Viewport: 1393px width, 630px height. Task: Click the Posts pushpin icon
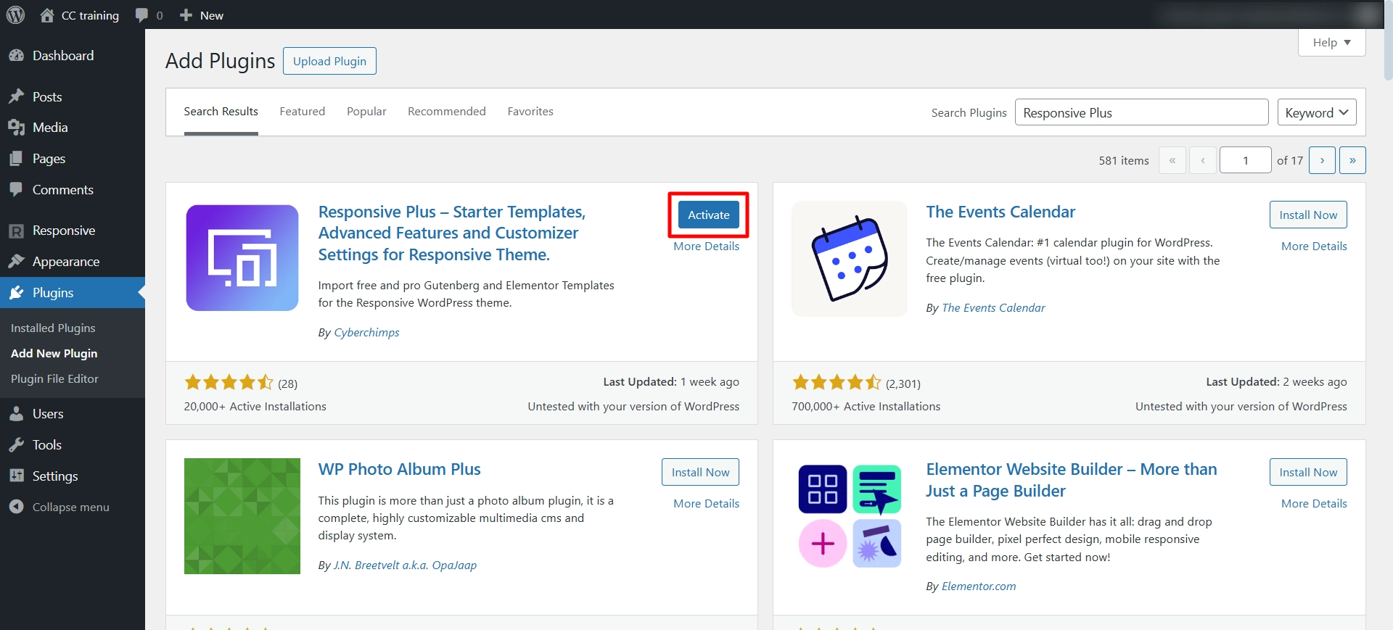(16, 97)
